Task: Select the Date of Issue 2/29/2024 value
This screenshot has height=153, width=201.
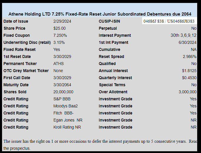Action: (62, 21)
